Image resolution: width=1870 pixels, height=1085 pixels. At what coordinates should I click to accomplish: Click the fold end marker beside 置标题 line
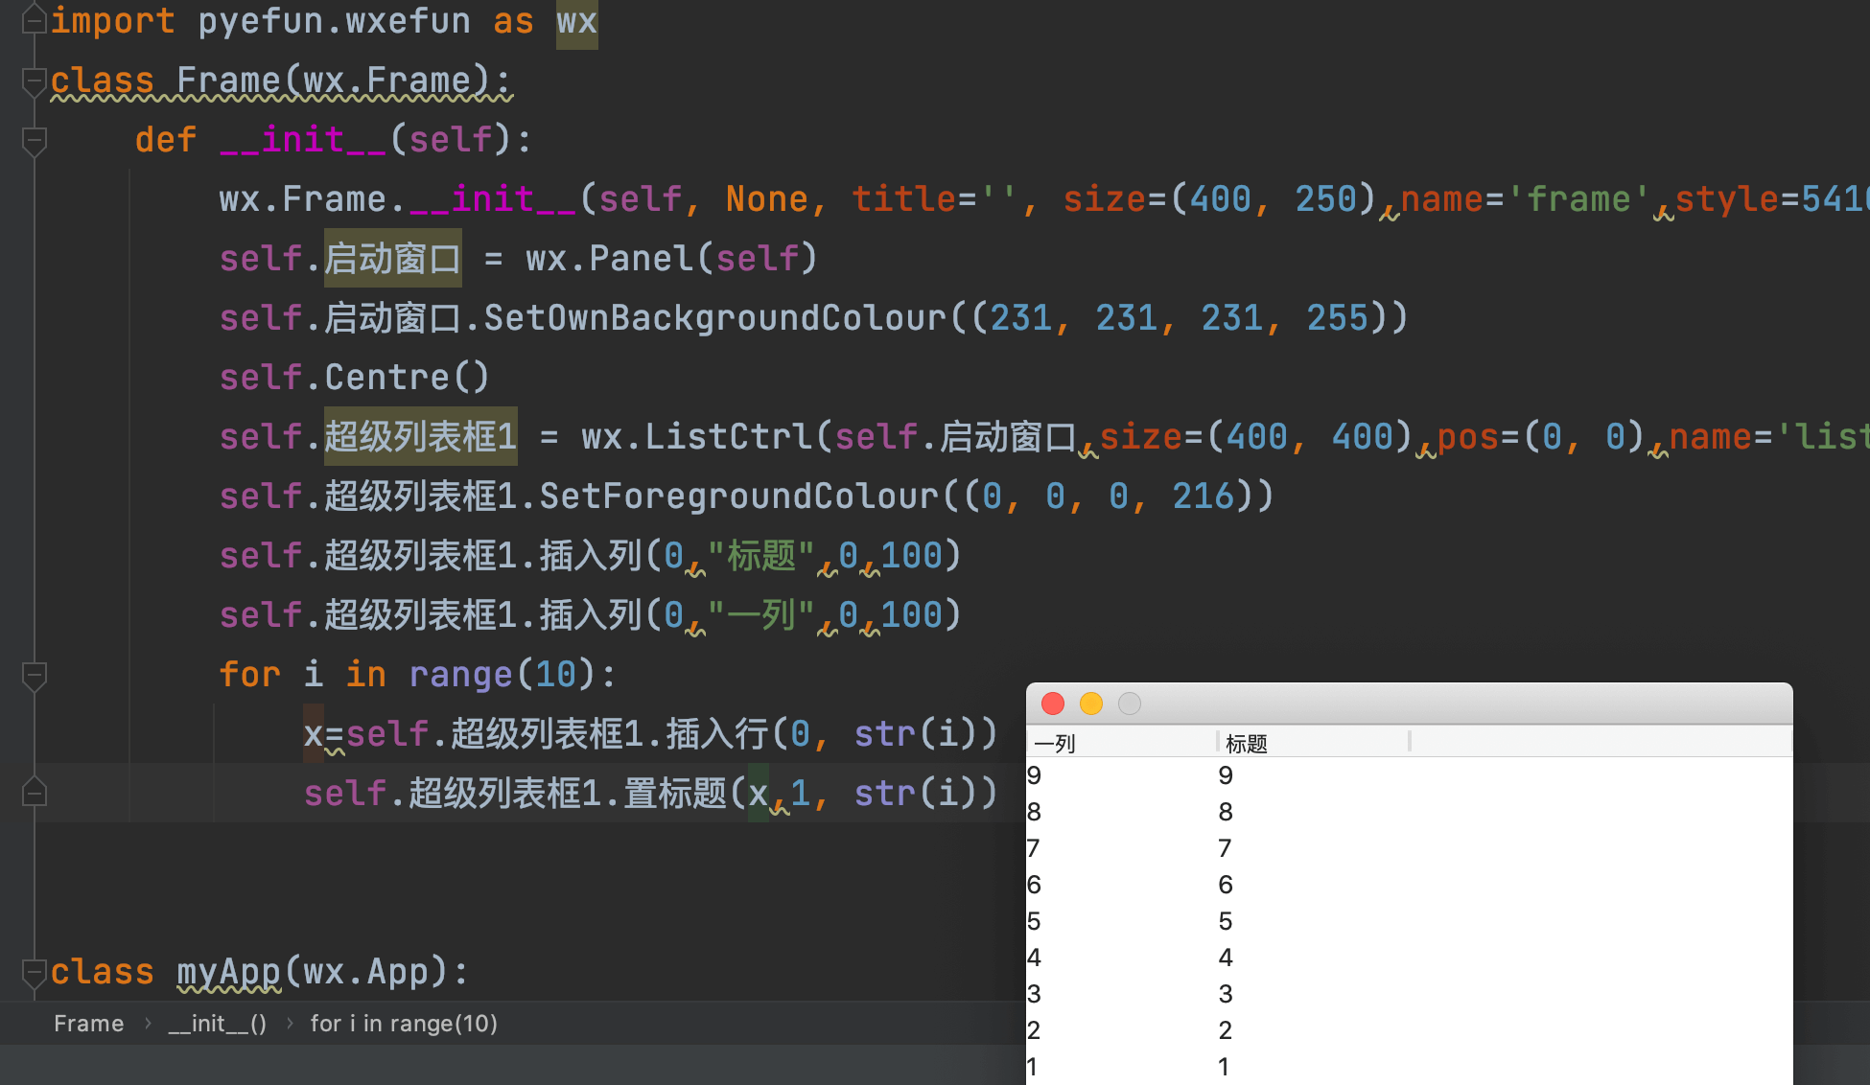click(35, 793)
